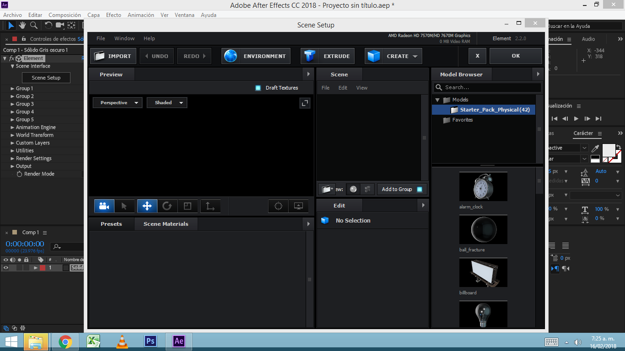
Task: Maximize the preview viewport with expand icon
Action: (x=305, y=103)
